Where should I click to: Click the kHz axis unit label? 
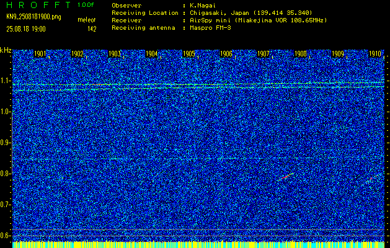click(x=6, y=50)
